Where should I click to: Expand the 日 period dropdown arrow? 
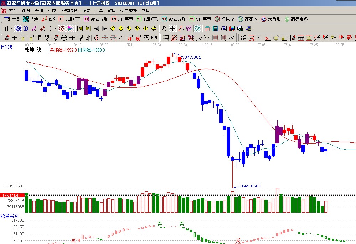(x=11, y=28)
